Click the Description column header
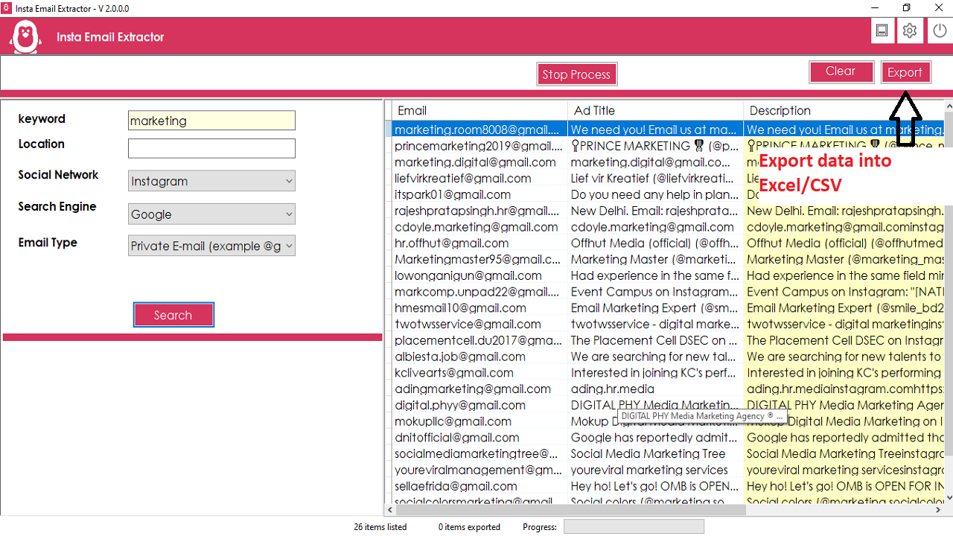This screenshot has height=536, width=953. coord(844,111)
